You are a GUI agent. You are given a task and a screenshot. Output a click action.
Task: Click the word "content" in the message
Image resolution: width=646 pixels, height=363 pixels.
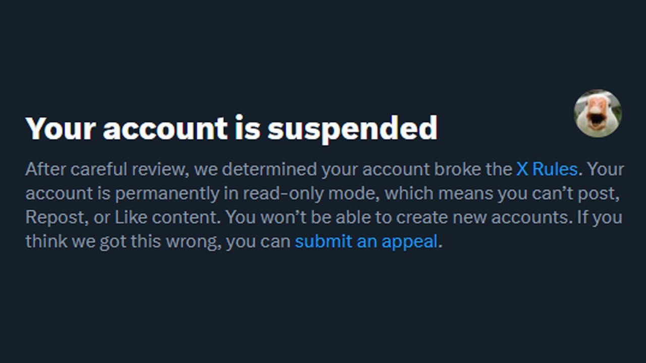click(184, 217)
